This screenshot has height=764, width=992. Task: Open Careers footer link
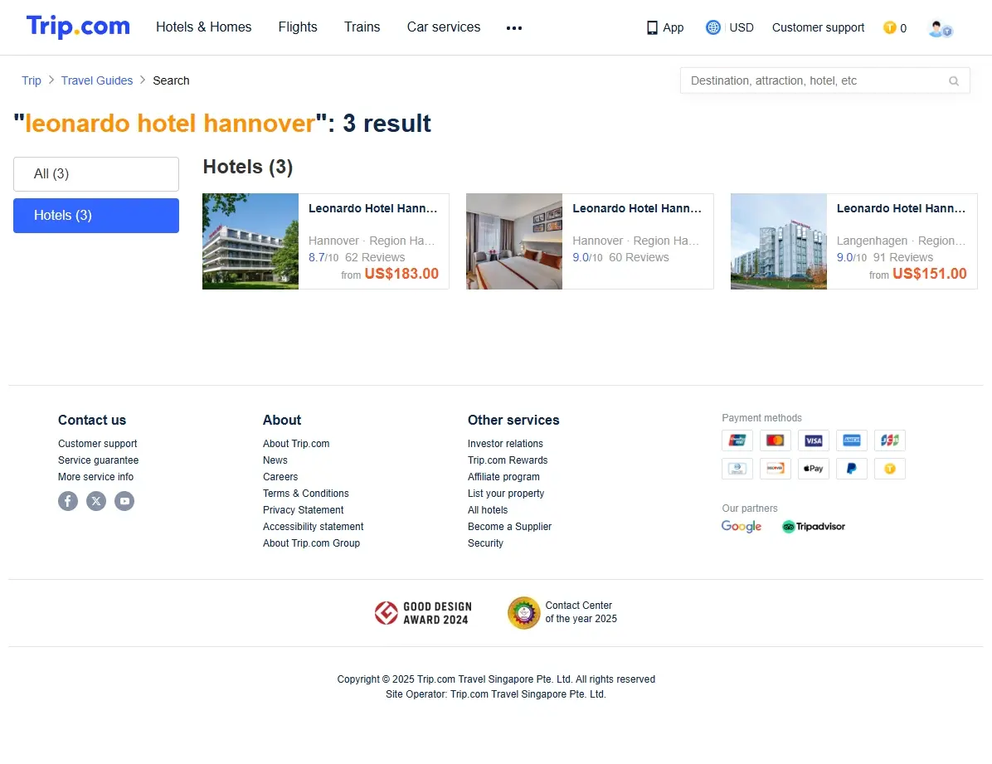pyautogui.click(x=280, y=477)
